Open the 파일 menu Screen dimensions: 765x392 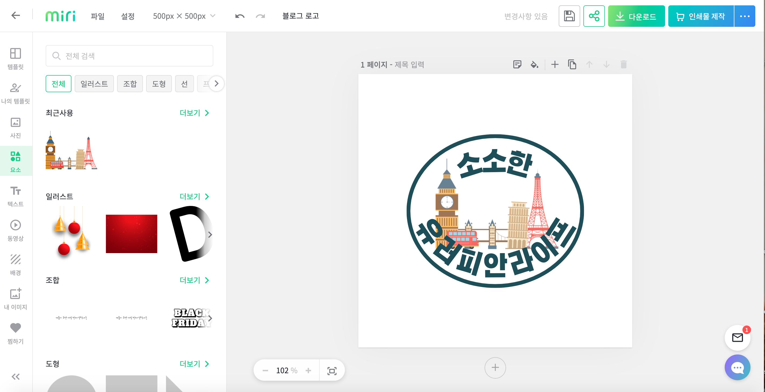point(98,16)
